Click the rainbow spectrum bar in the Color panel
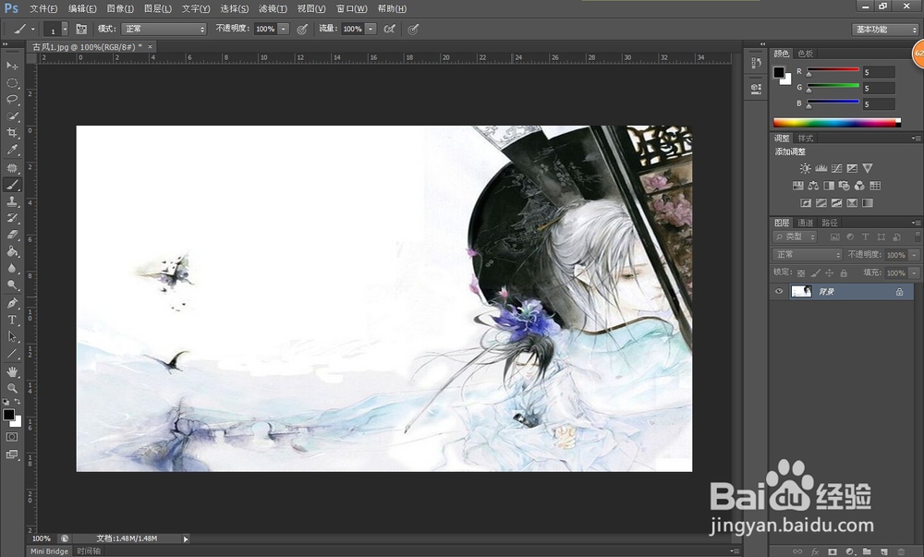924x557 pixels. coord(836,120)
